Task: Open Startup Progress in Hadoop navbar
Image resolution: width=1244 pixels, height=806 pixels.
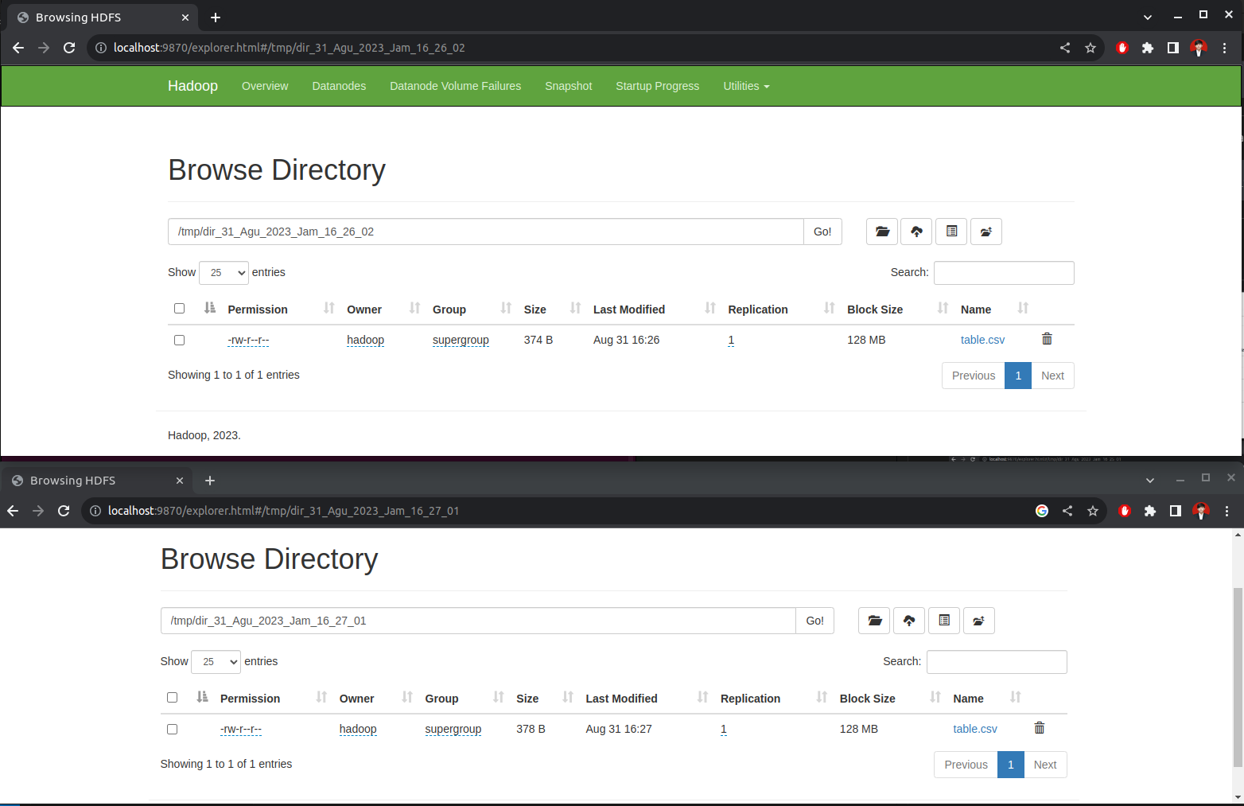Action: pos(657,86)
